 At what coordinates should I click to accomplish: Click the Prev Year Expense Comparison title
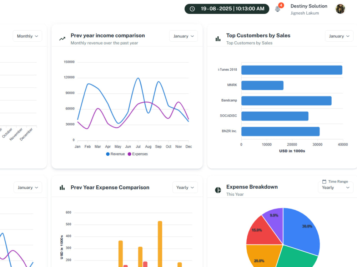coord(110,188)
